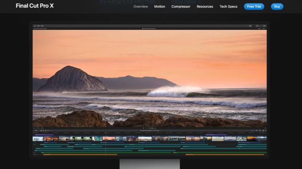
Task: Click the timeline playhead marker
Action: click(x=106, y=133)
